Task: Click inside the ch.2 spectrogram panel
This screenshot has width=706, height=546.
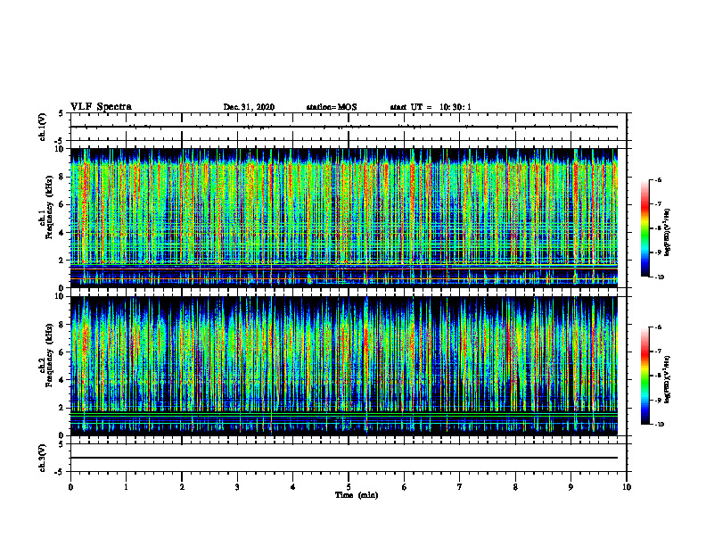Action: pyautogui.click(x=343, y=366)
